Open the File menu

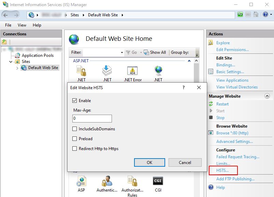pos(8,25)
